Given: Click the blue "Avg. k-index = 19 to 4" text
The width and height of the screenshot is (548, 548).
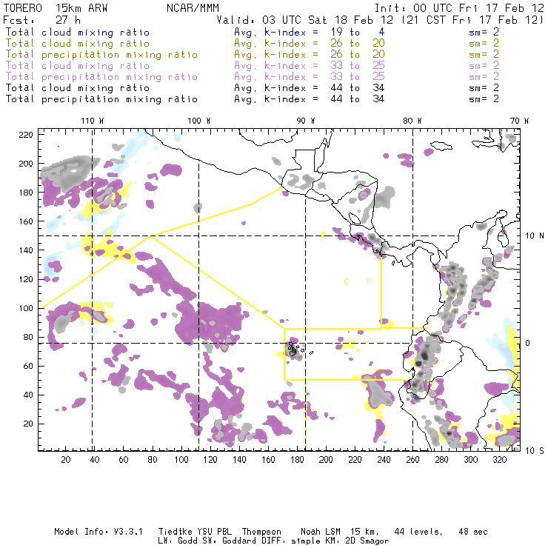Looking at the screenshot, I should point(310,32).
